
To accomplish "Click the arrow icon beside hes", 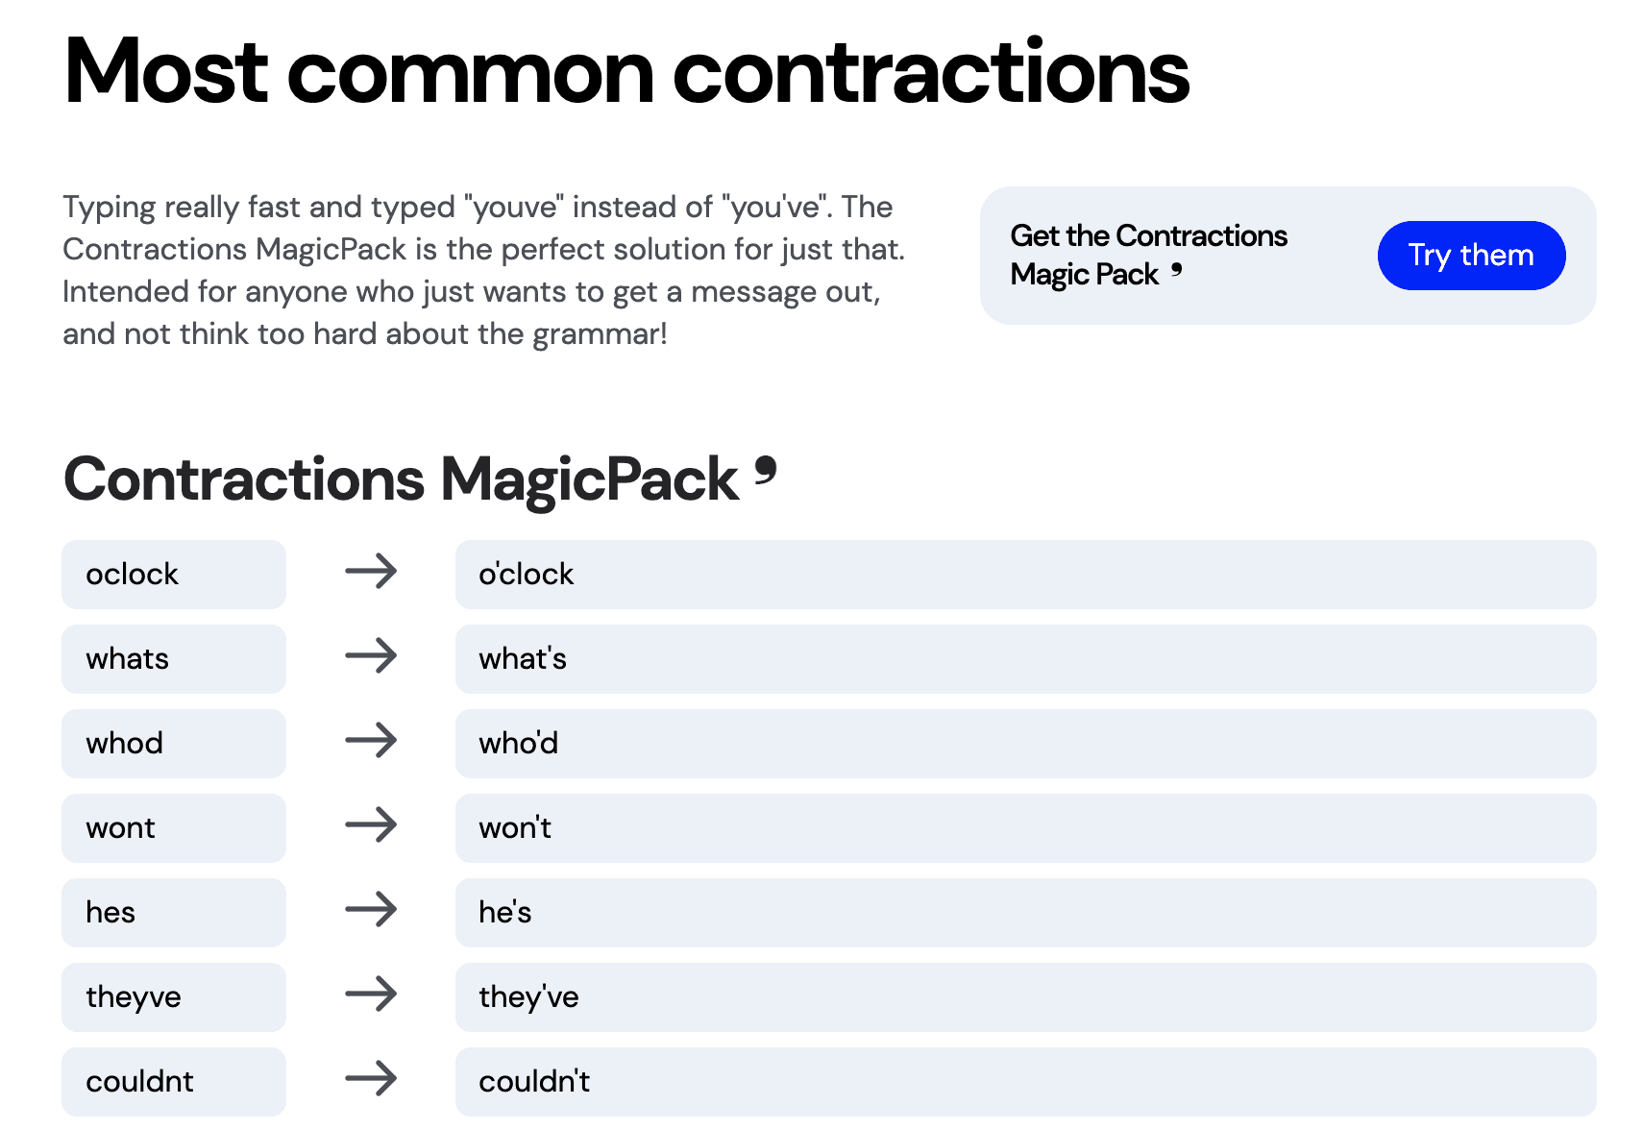I will click(x=371, y=910).
